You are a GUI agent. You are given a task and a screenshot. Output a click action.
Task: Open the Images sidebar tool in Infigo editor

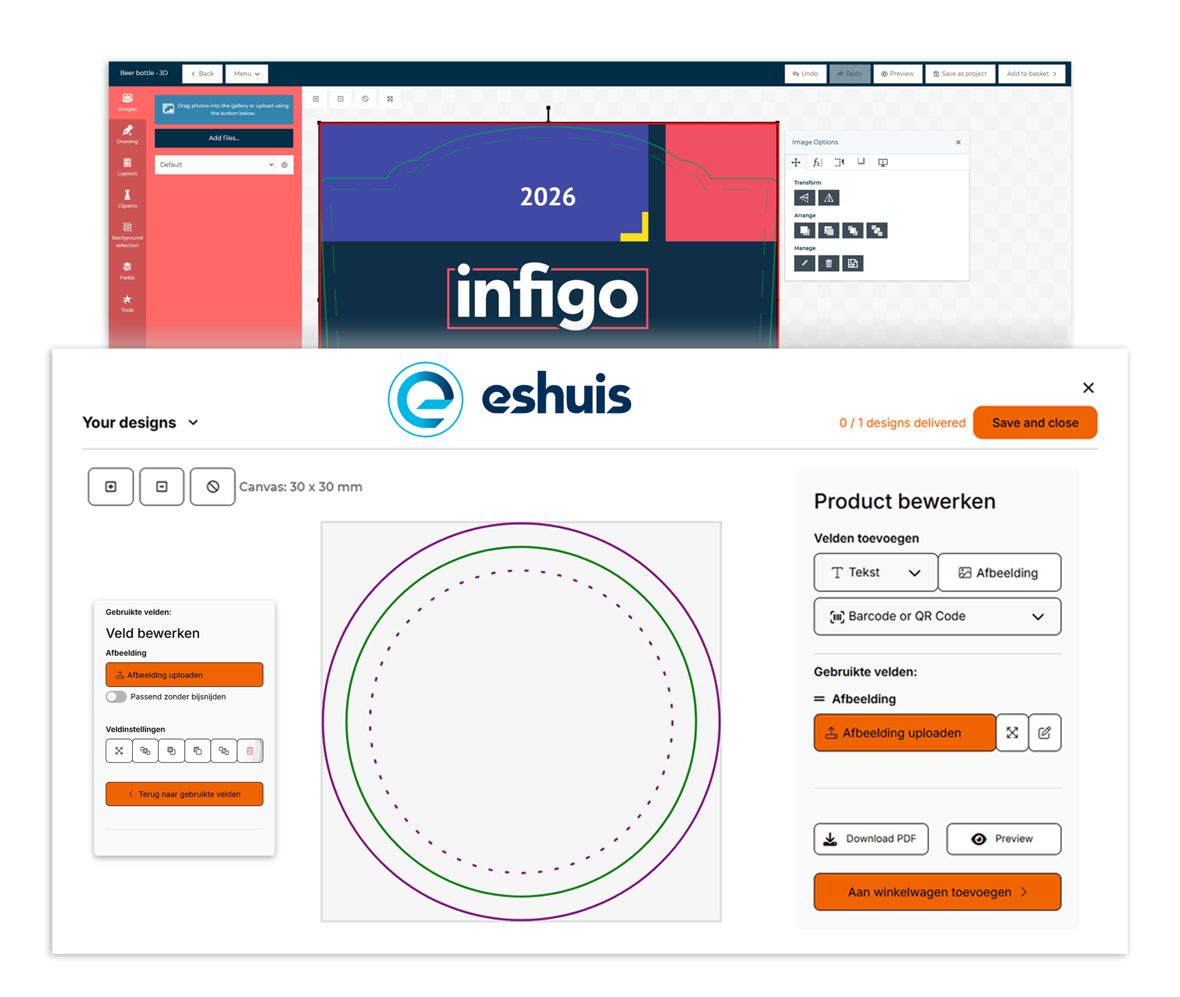(x=127, y=103)
